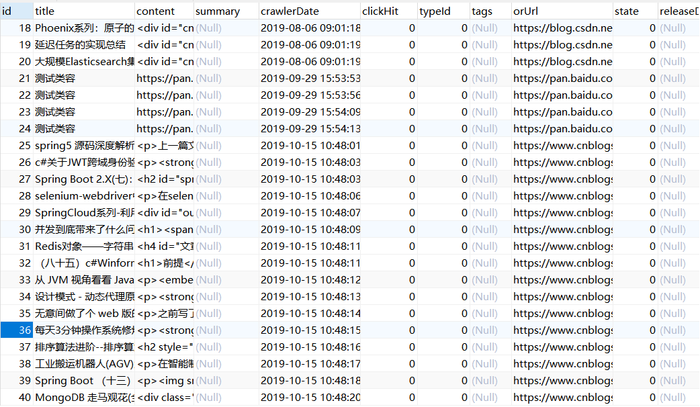Select crawlerDate '2019-08-06 09:01:18'

coord(310,28)
